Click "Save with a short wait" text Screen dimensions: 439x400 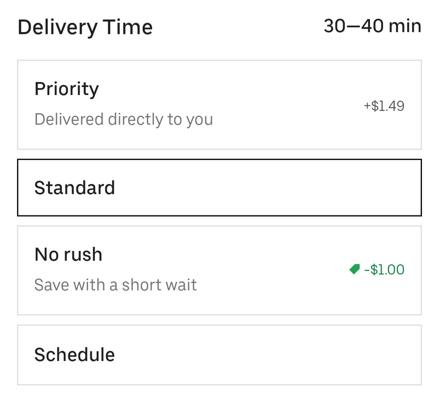click(x=115, y=285)
